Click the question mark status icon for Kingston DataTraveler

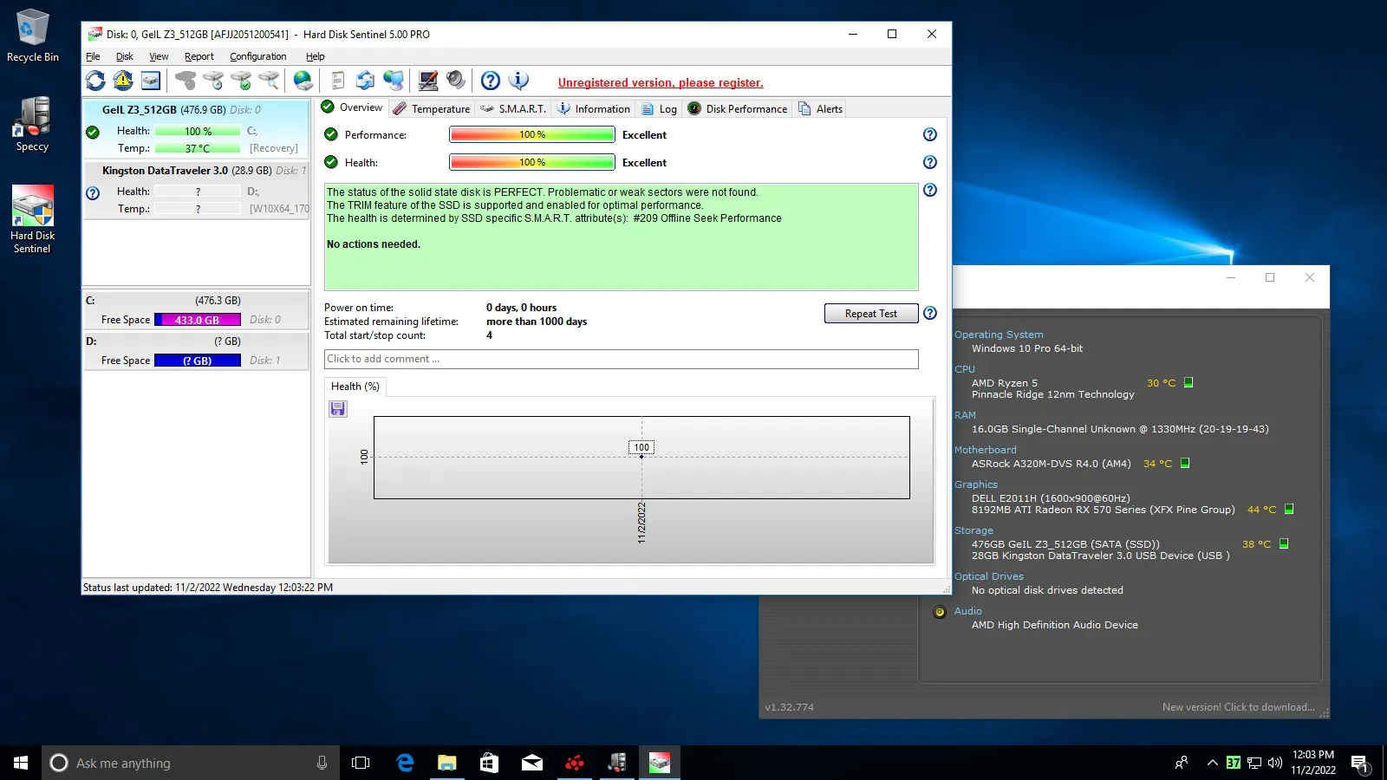[93, 193]
